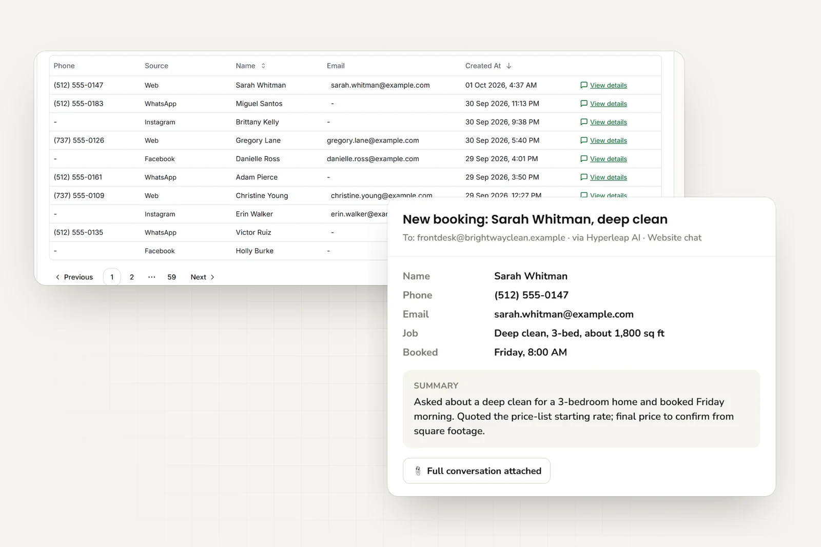Sort the table by Name column arrows

point(263,66)
